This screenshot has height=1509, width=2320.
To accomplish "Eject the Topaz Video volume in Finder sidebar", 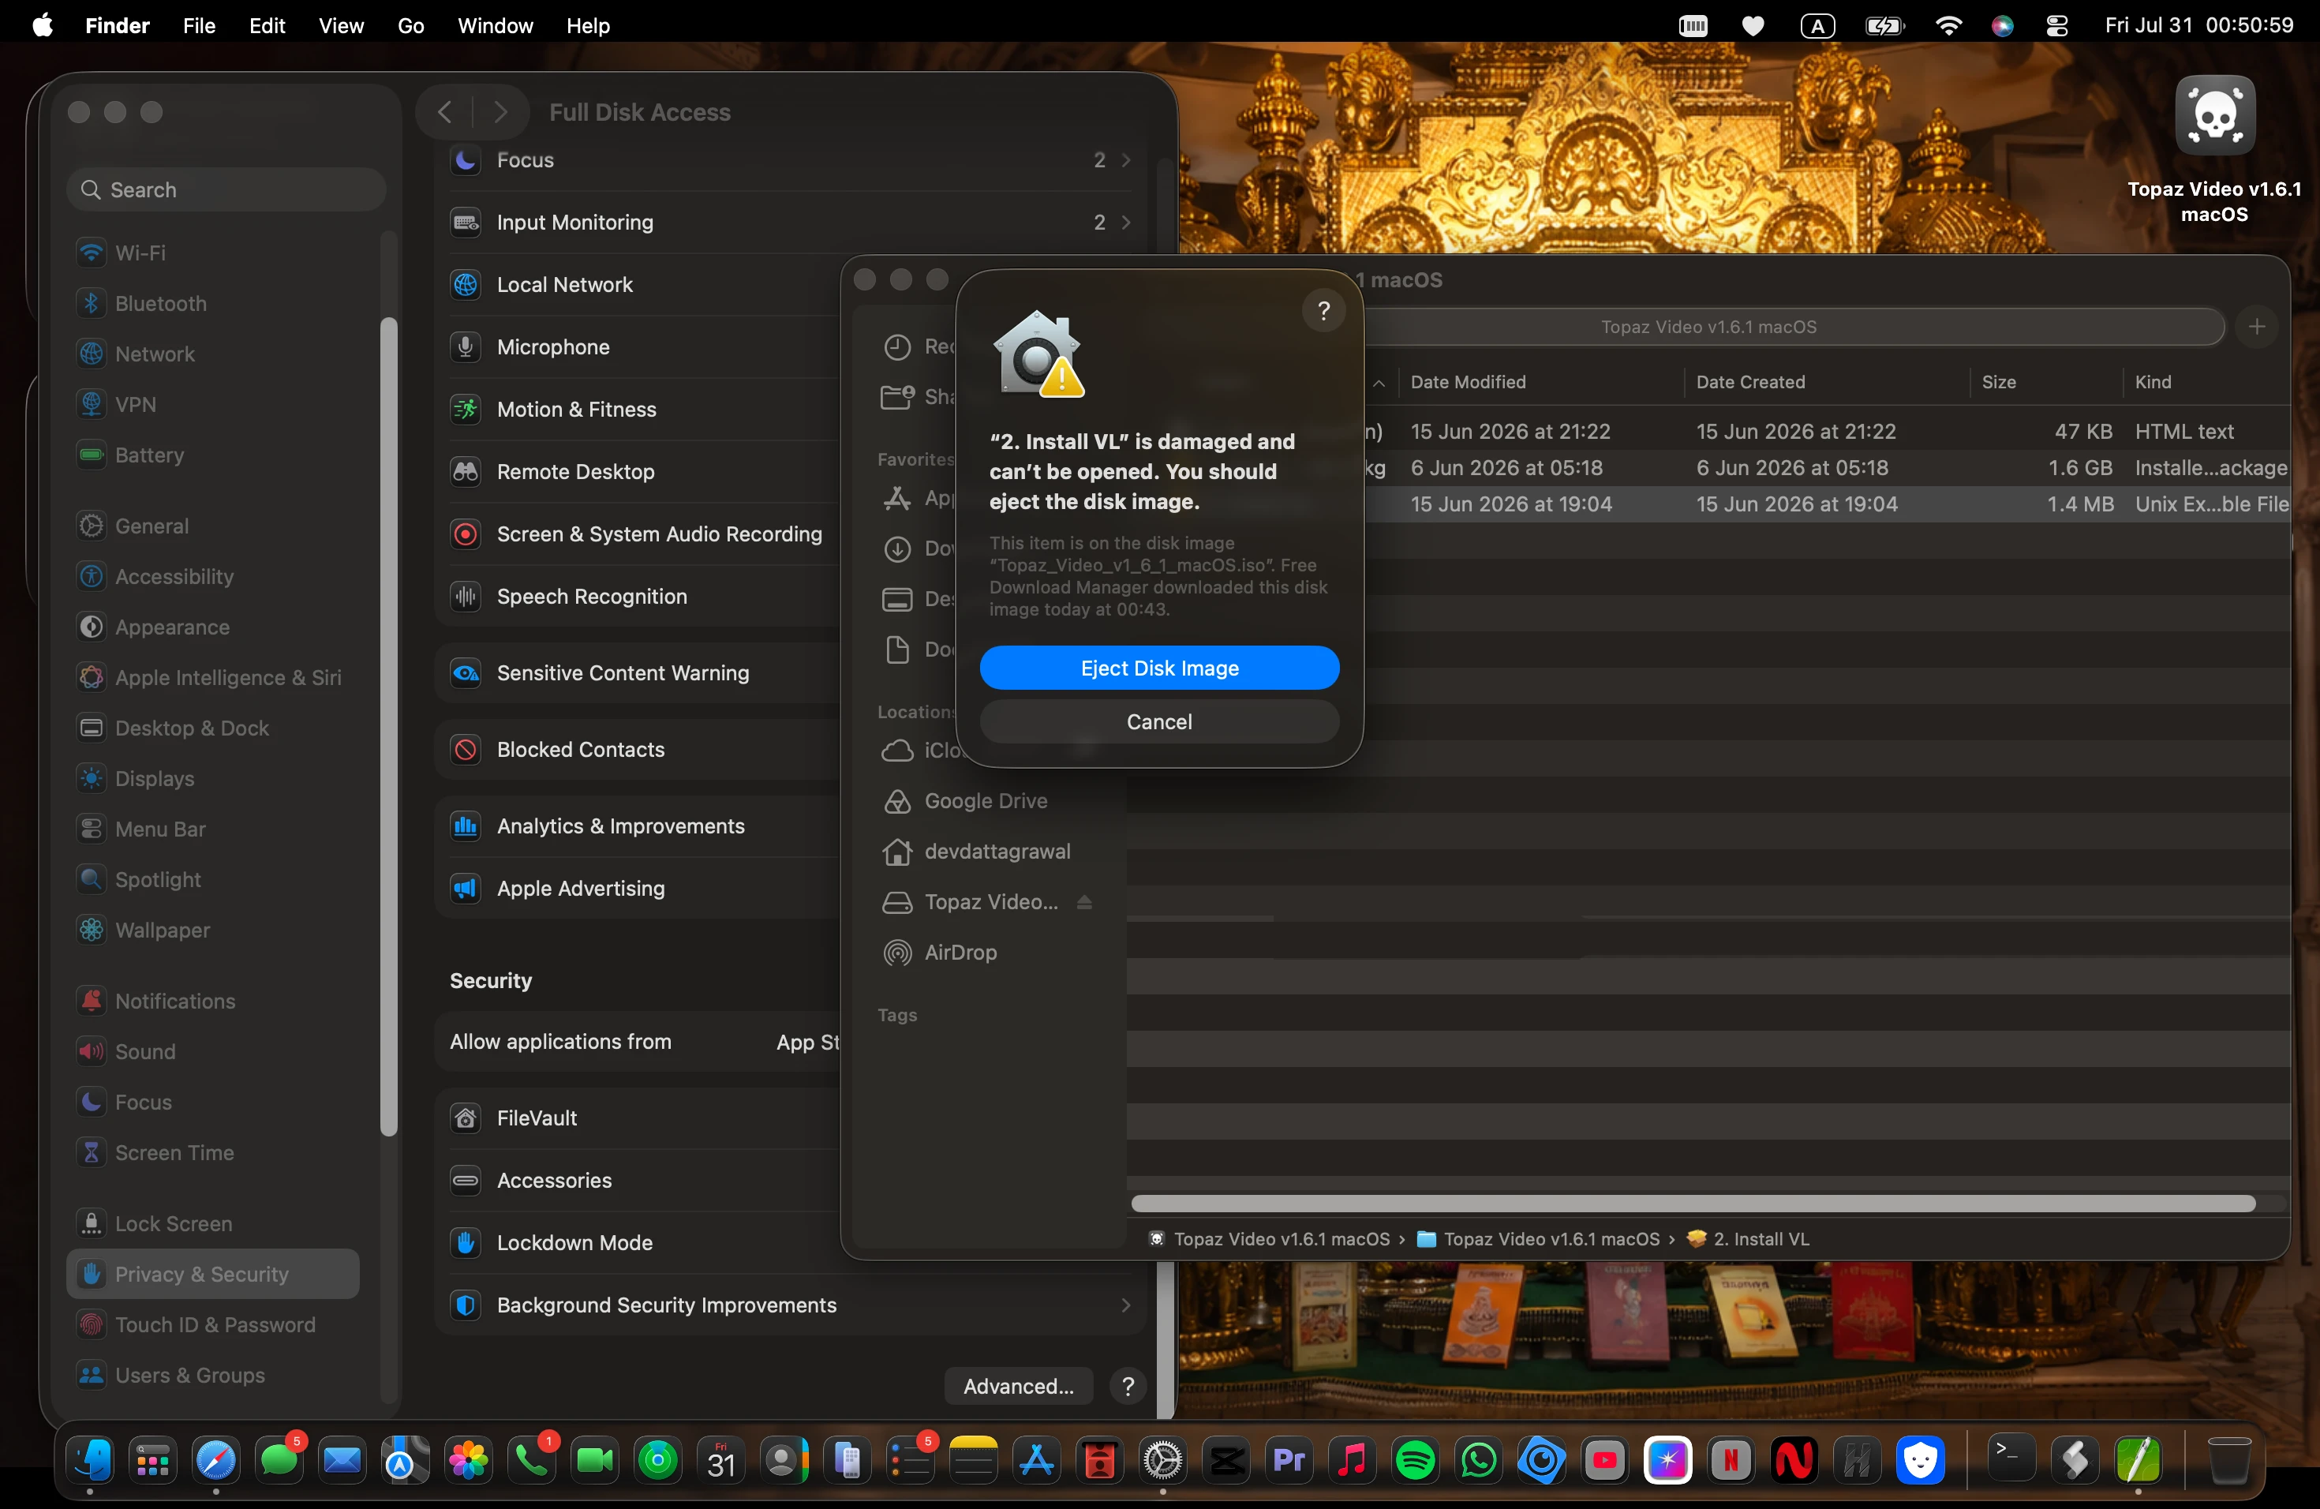I will tap(1084, 902).
